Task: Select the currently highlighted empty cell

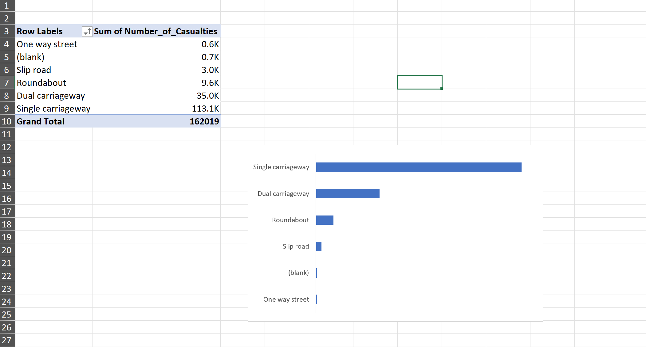Action: [419, 82]
